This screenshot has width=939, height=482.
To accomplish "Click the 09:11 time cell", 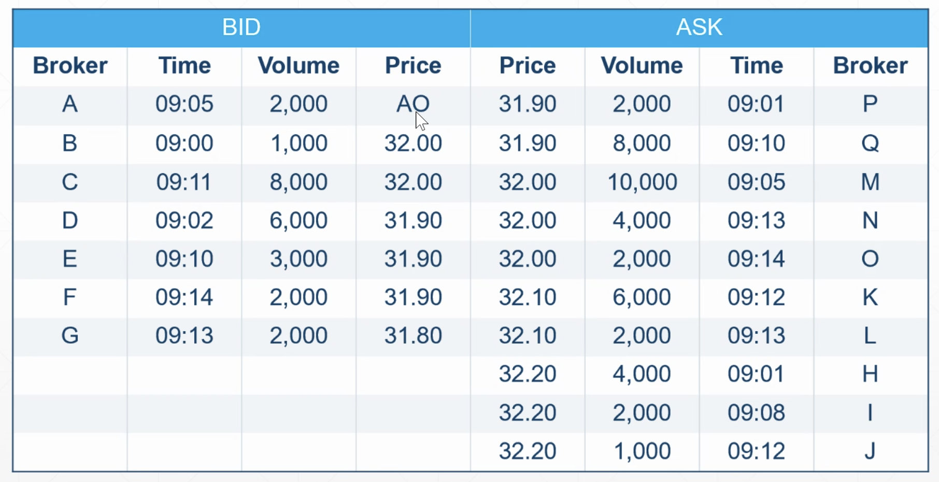I will coord(184,182).
